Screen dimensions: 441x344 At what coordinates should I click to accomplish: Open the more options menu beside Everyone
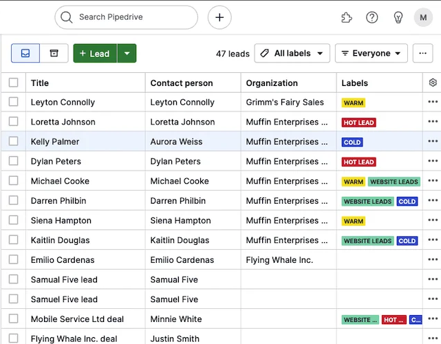(422, 53)
